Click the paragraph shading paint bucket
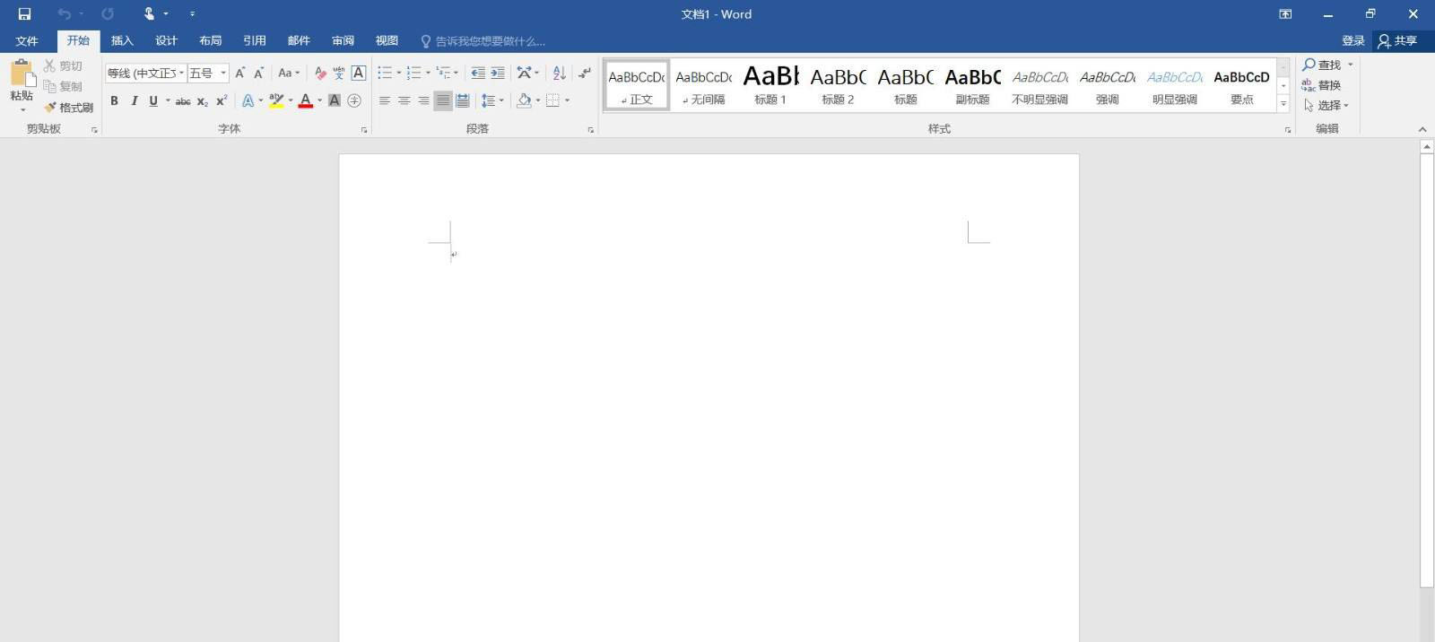The image size is (1435, 642). [524, 100]
